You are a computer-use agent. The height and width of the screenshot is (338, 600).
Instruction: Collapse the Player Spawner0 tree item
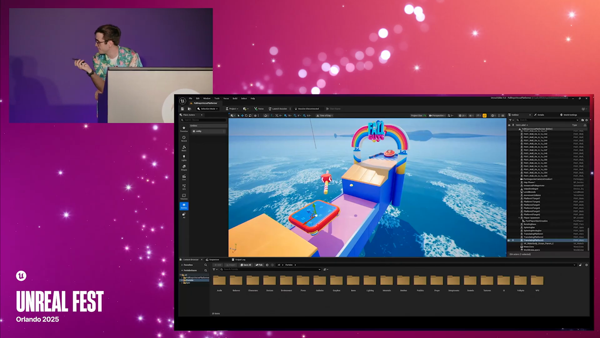[x=520, y=218]
